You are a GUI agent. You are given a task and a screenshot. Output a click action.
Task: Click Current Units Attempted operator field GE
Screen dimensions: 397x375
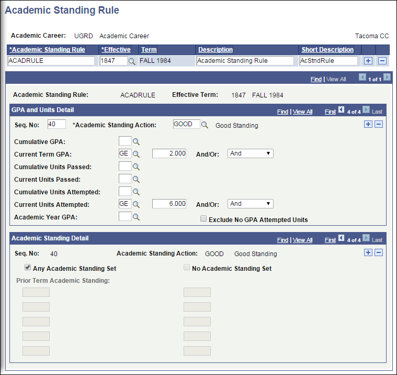tap(125, 204)
